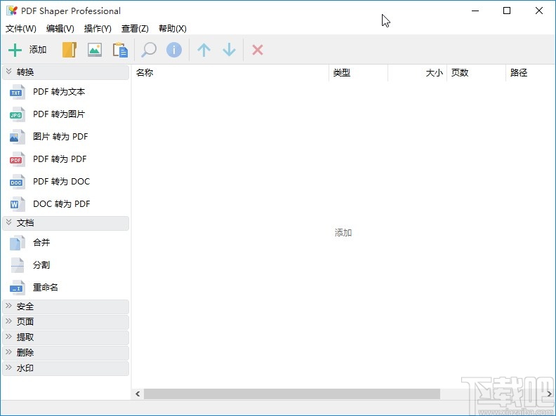Click the Word icon for DOC 转为 PDF

17,204
